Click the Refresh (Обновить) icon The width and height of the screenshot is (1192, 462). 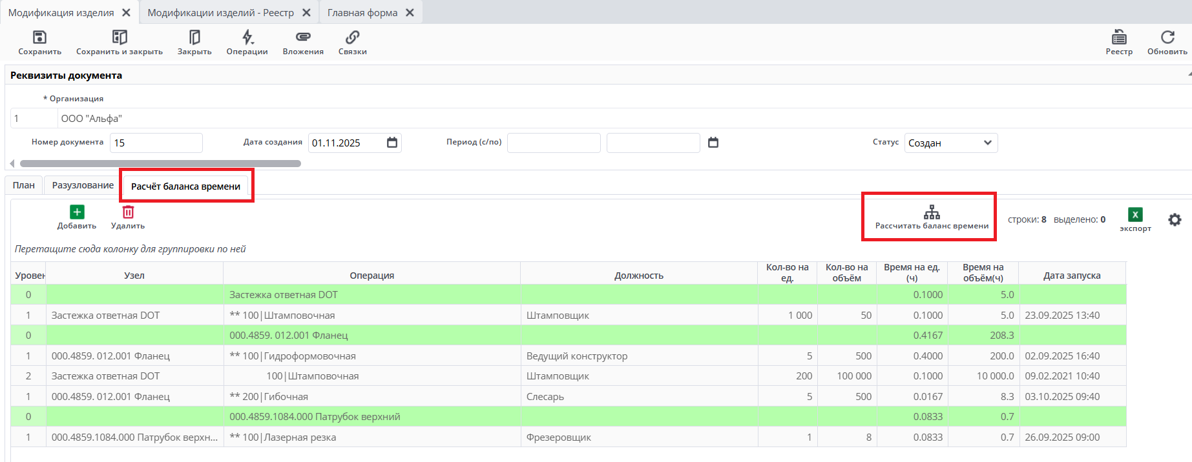click(x=1167, y=37)
